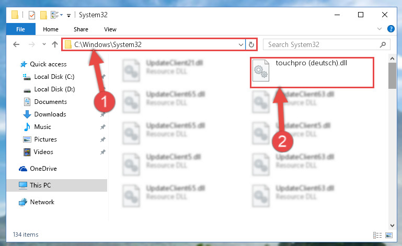Switch to details view layout
402x246 pixels.
tap(377, 235)
